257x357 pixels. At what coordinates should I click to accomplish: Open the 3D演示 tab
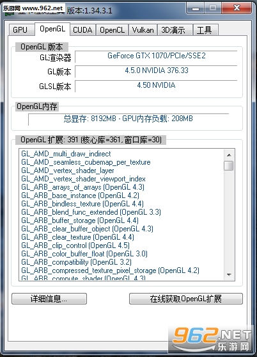pos(175,30)
